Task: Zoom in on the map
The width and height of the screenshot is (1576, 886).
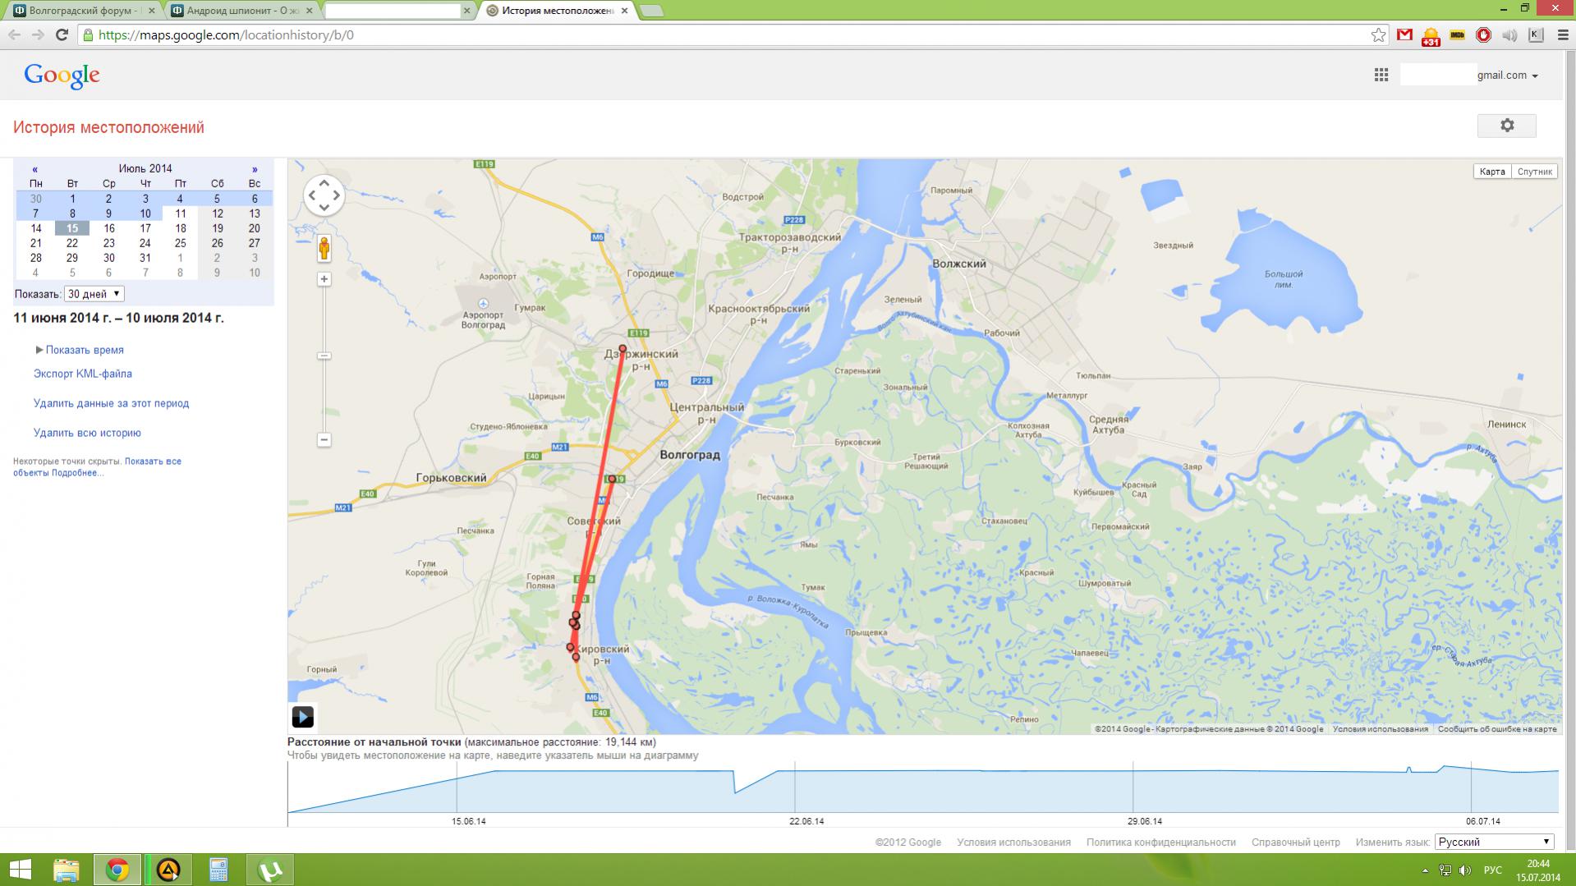Action: click(324, 279)
